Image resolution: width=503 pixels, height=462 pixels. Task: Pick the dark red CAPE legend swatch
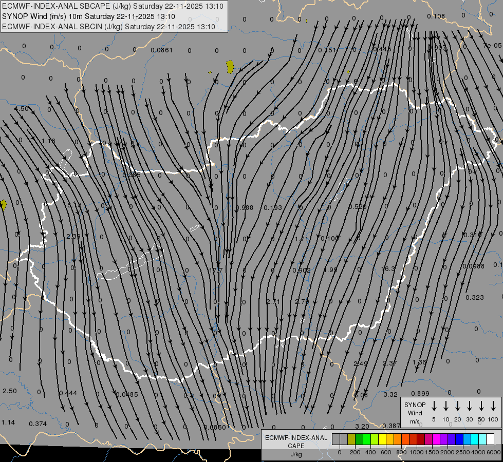[x=421, y=439]
